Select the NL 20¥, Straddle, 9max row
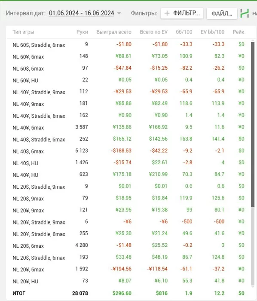The image size is (257, 301). tap(128, 222)
